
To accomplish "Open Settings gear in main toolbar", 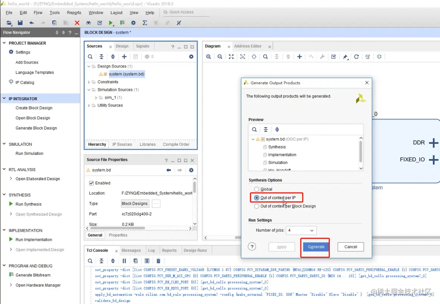I will [x=133, y=23].
